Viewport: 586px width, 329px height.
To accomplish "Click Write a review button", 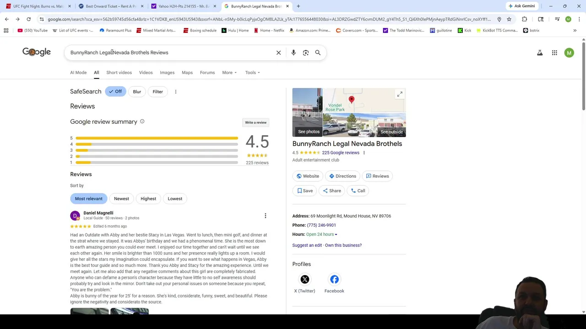I will tap(255, 122).
